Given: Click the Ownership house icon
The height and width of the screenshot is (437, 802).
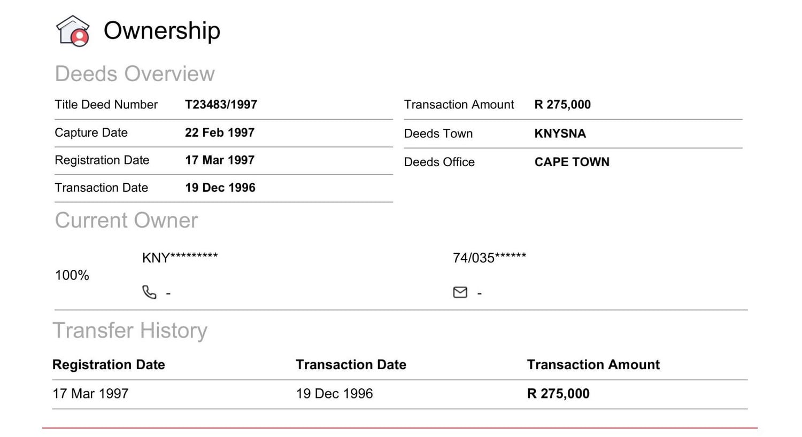Looking at the screenshot, I should tap(73, 31).
